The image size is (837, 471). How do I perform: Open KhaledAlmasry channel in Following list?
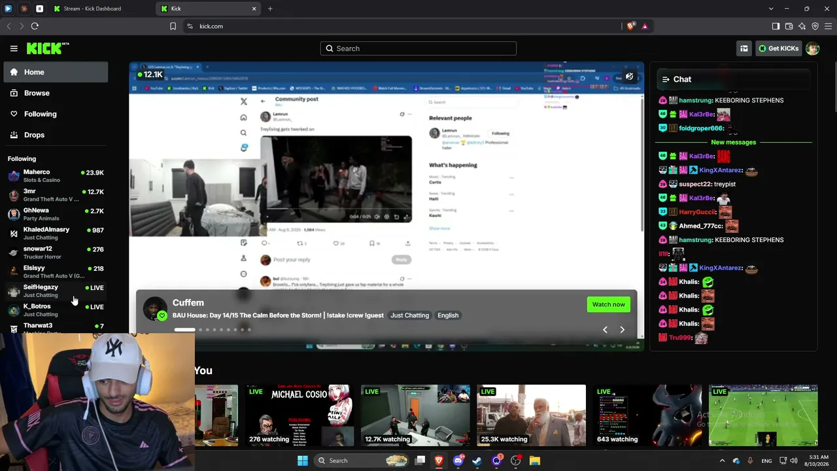coord(56,233)
